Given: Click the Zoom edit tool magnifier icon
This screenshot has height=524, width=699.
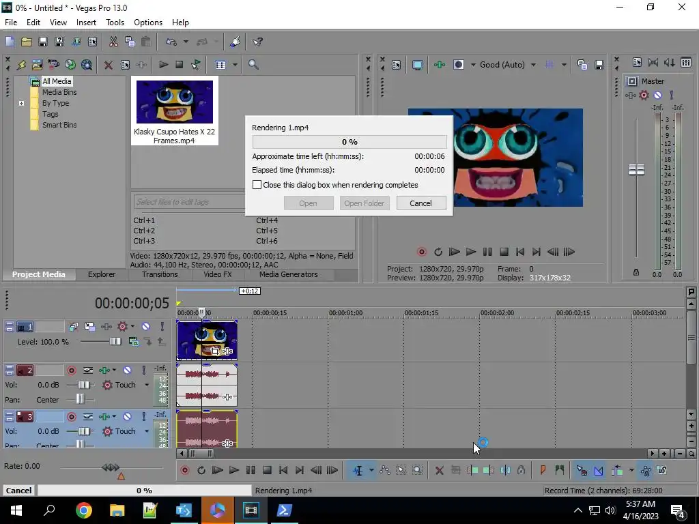Looking at the screenshot, I should (417, 470).
